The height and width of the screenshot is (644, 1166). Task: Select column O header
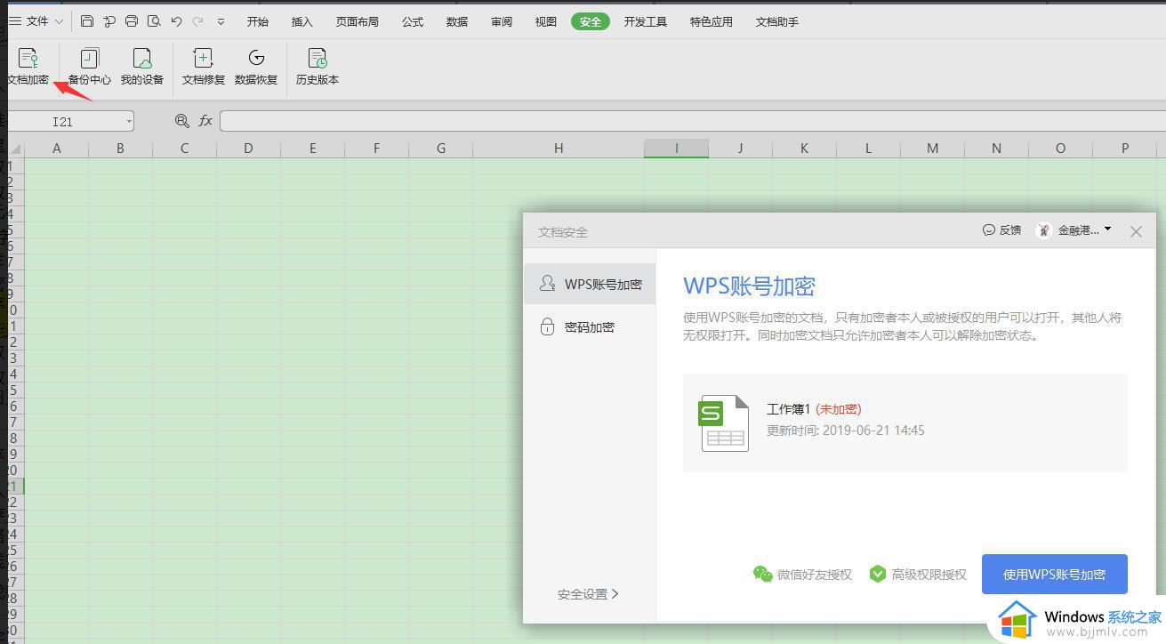pyautogui.click(x=1060, y=149)
